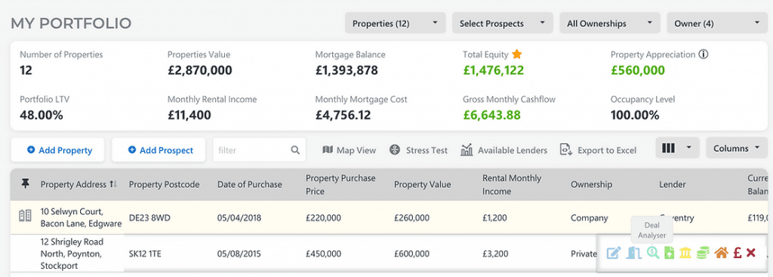
Task: Open the column layout view dropdown
Action: [677, 148]
